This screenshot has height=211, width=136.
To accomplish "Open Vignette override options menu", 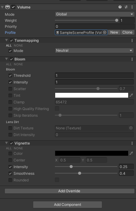I will click(132, 143).
